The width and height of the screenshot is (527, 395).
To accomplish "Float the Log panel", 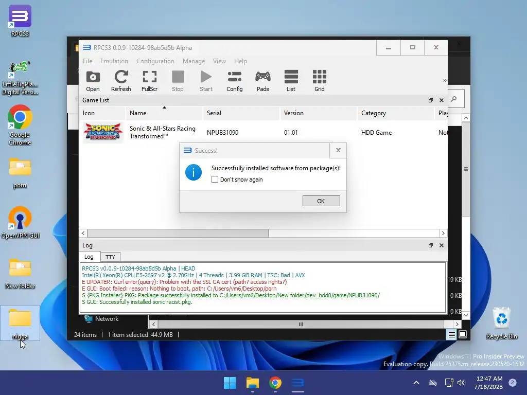I will click(x=431, y=245).
